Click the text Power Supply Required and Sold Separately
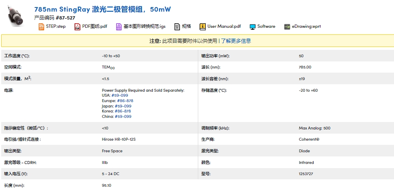This screenshot has width=394, height=188. point(143,90)
